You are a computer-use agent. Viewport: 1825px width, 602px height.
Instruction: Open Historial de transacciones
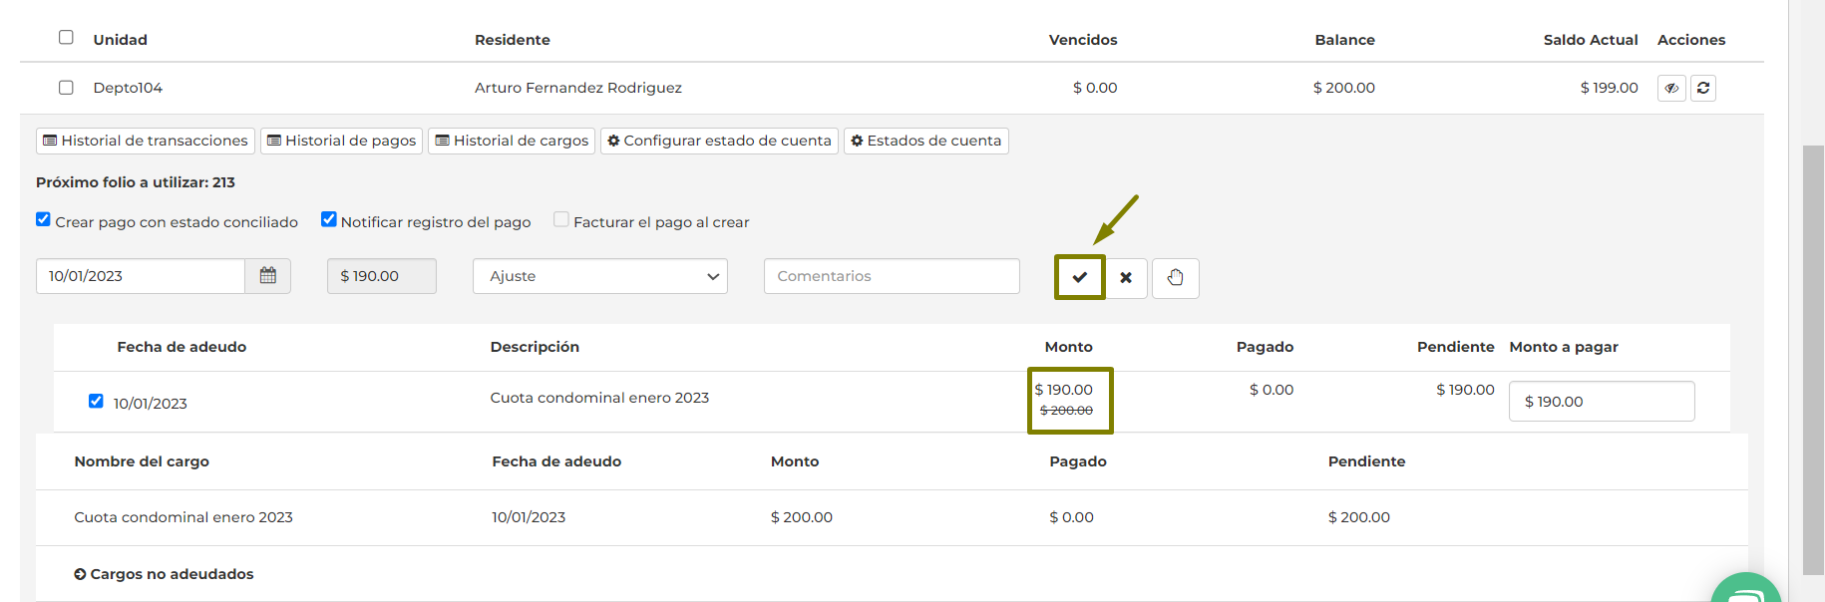pos(146,141)
